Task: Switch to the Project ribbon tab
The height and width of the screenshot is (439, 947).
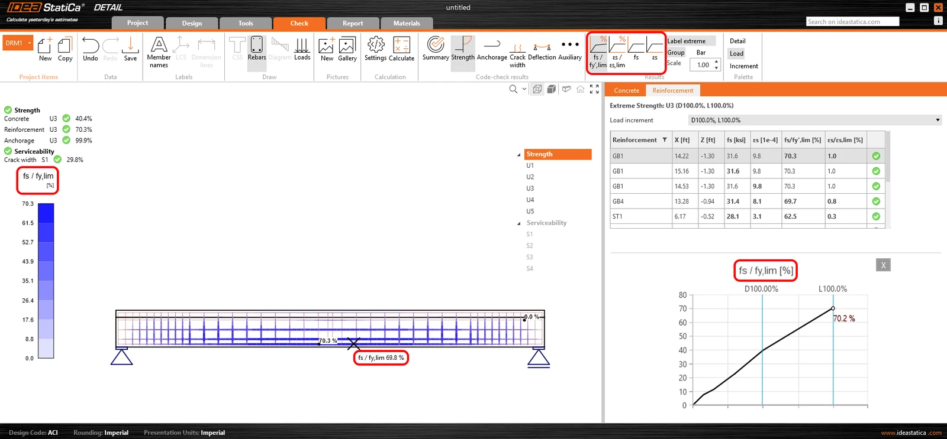Action: pos(137,23)
